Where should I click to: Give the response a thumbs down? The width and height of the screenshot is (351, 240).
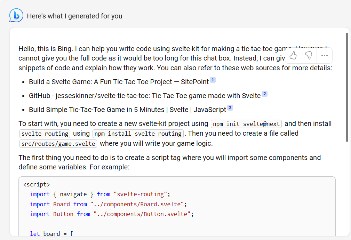click(309, 55)
